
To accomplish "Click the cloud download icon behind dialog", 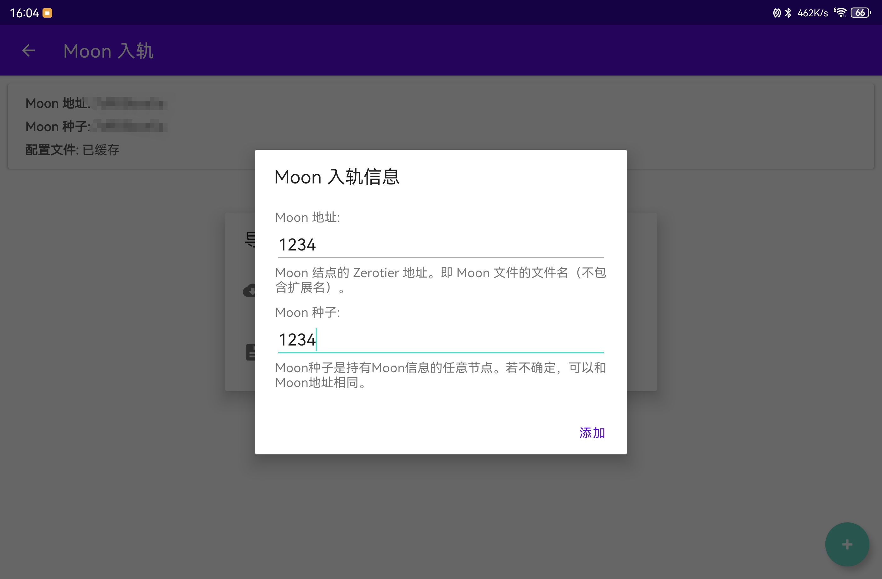I will (249, 291).
